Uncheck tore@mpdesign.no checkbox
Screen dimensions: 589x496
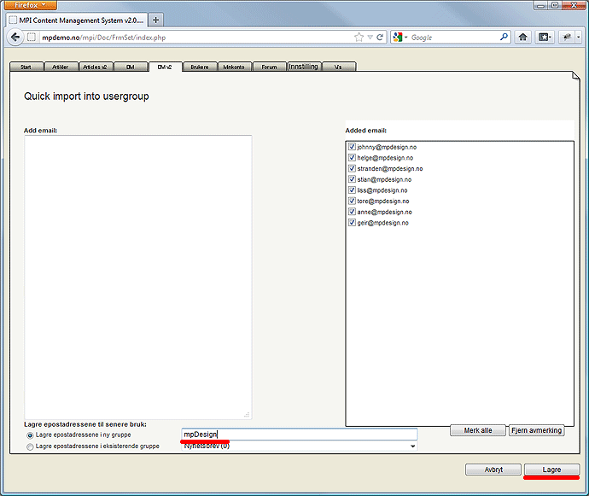pyautogui.click(x=352, y=201)
